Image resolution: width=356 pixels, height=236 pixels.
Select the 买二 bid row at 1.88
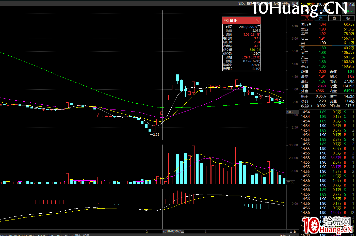[x=328, y=53]
